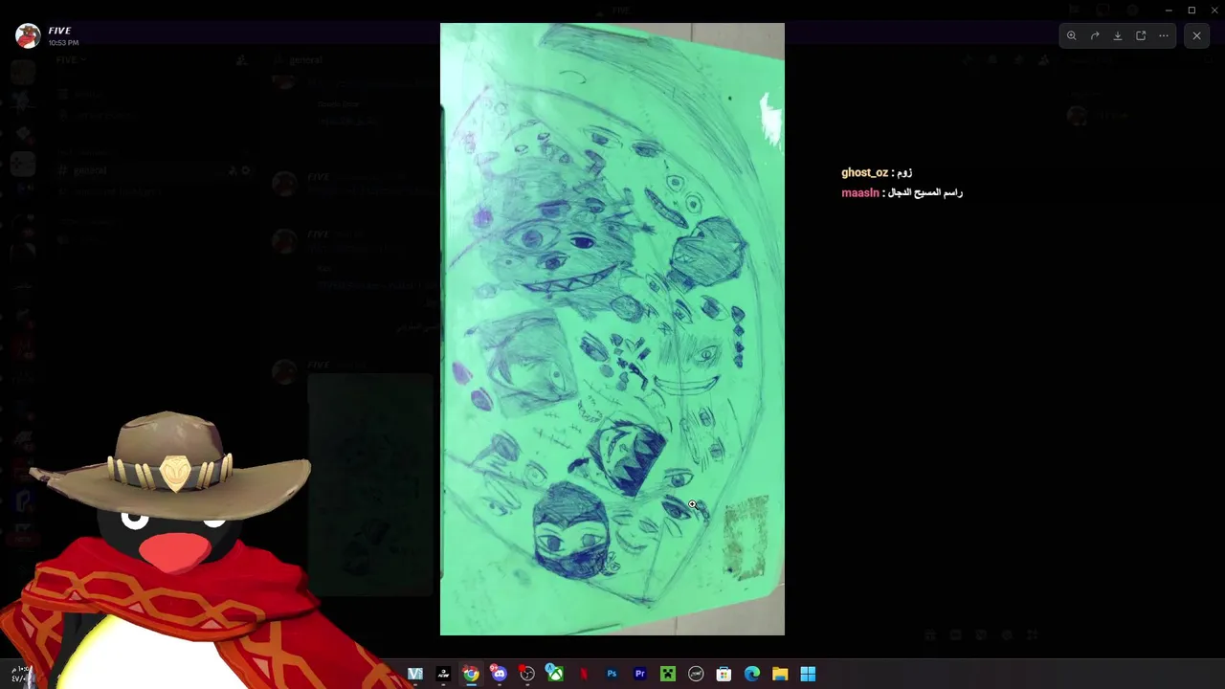Viewport: 1225px width, 689px height.
Task: Click the green drawing image preview
Action: (612, 329)
